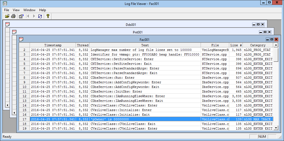
Task: Go back with left arrow toolbar icon
Action: click(x=28, y=16)
